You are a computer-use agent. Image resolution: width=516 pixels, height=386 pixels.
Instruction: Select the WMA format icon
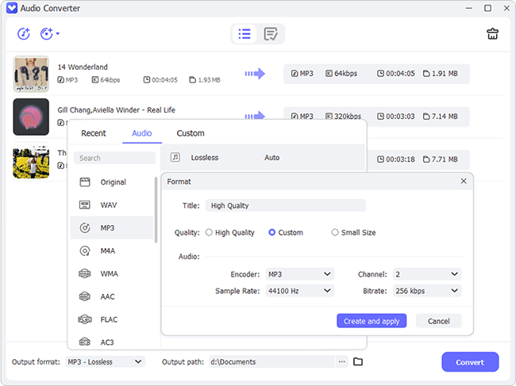coord(85,273)
